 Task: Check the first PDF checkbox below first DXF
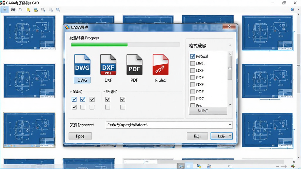193,77
